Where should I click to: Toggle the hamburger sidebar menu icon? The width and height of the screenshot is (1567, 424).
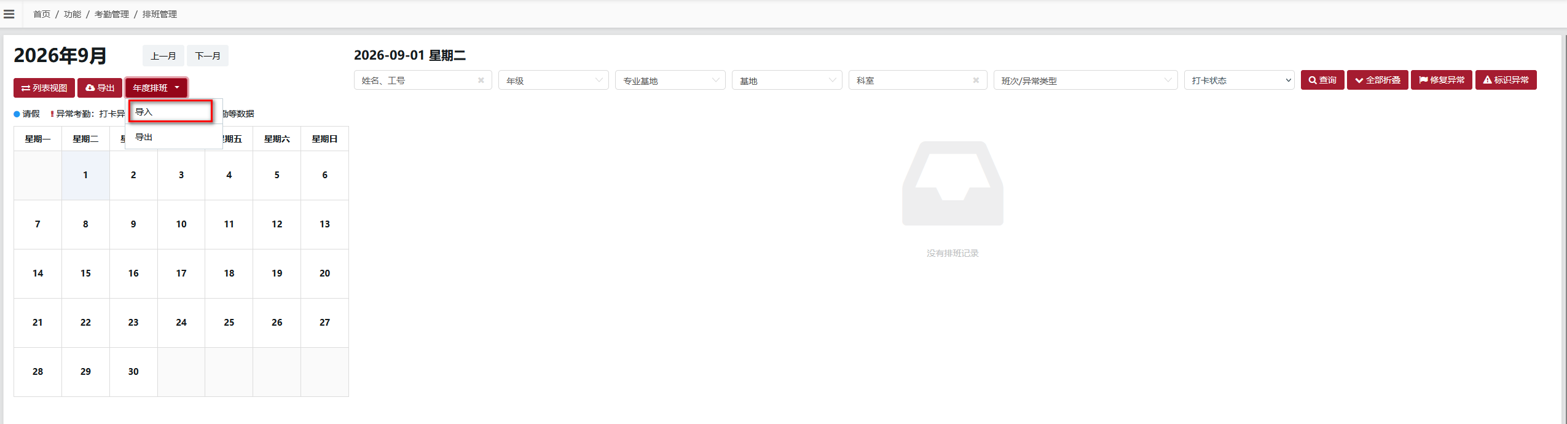click(9, 14)
